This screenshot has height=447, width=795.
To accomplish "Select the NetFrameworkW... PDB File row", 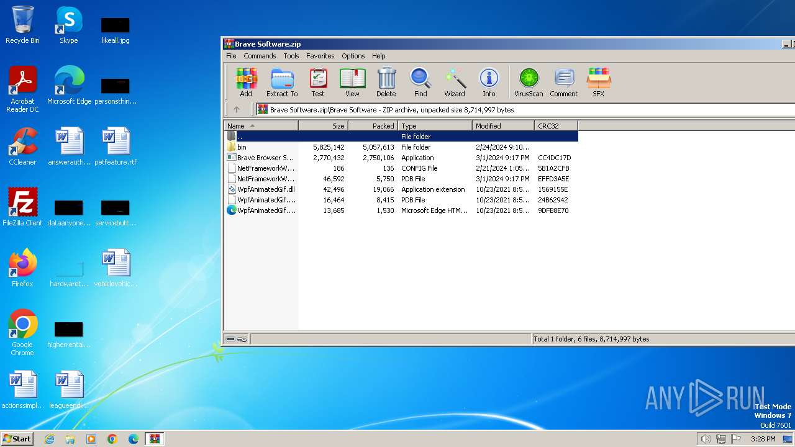I will [x=401, y=179].
